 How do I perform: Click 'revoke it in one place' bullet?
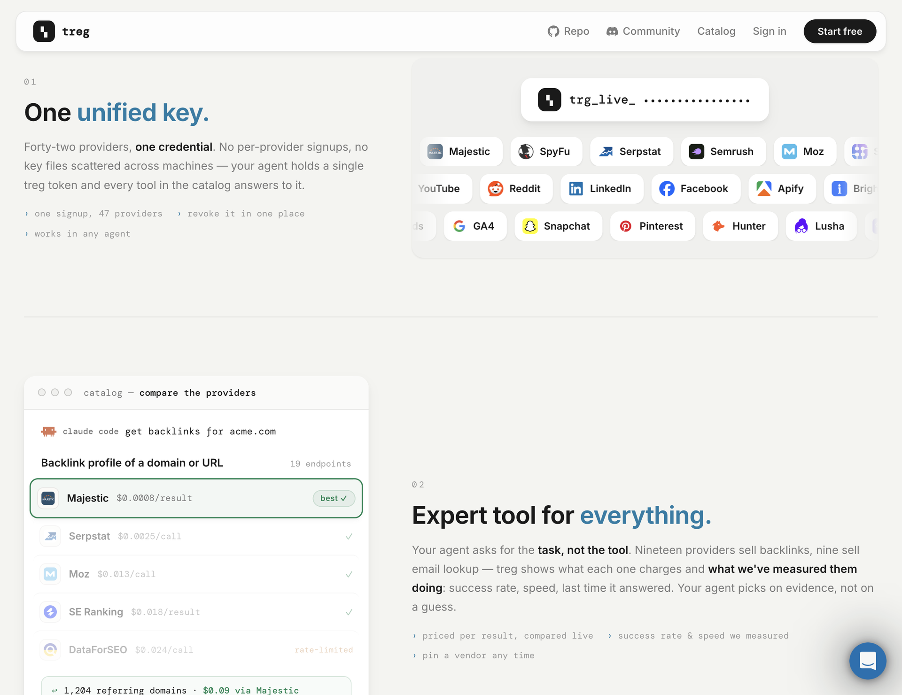(x=241, y=214)
